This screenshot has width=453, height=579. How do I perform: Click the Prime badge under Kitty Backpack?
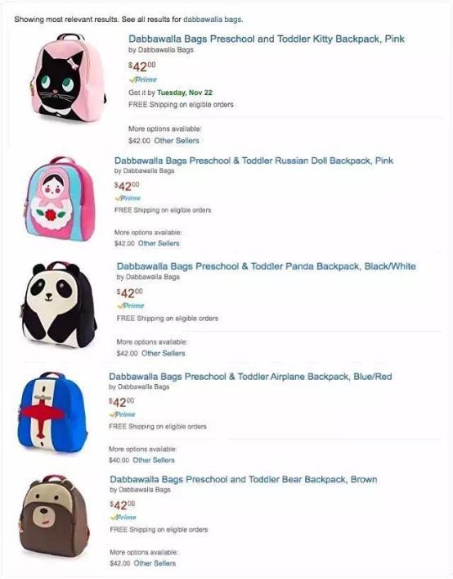click(x=142, y=79)
